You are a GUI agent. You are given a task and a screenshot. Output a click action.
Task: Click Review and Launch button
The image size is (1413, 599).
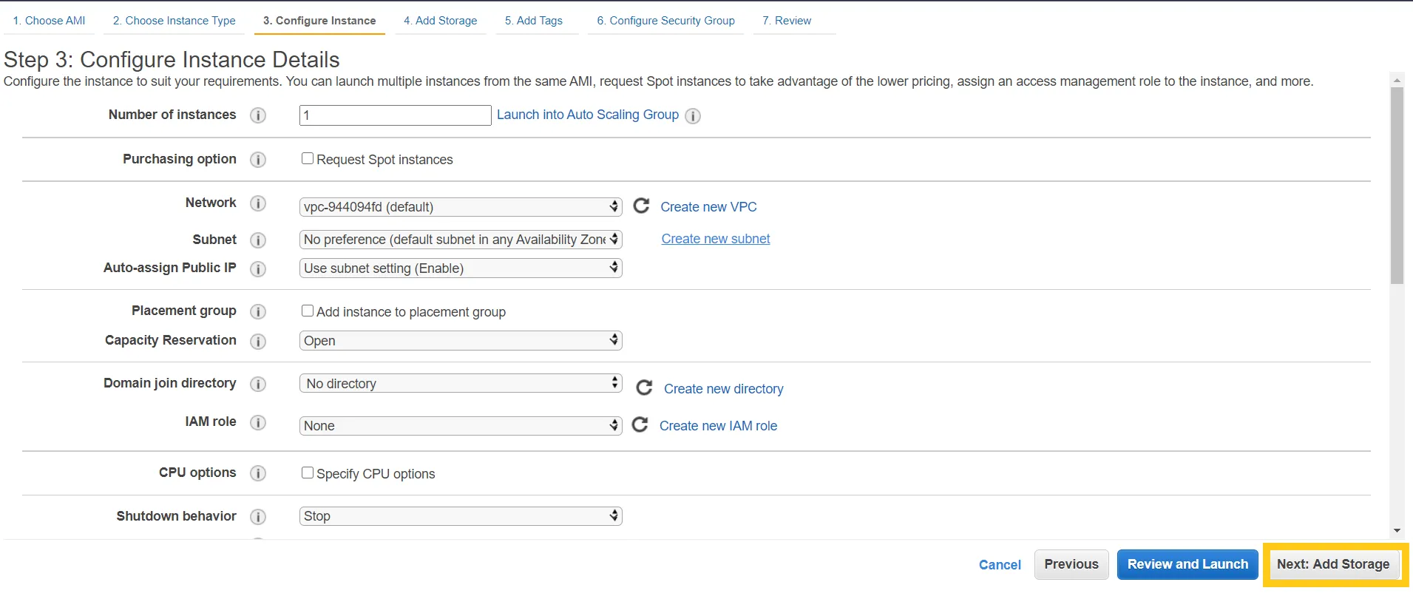(x=1187, y=564)
